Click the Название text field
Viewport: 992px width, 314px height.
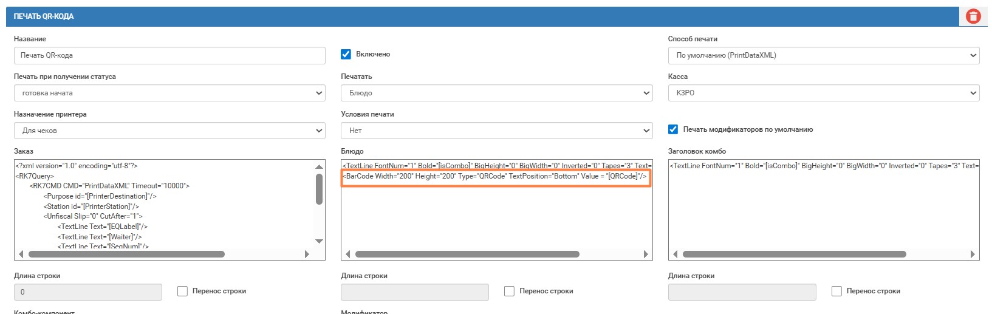(169, 55)
